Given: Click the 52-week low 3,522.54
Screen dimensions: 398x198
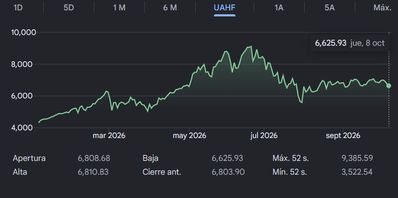Looking at the screenshot, I should coord(357,172).
